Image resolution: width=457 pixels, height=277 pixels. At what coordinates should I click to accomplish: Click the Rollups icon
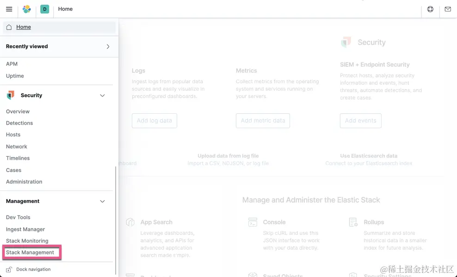click(x=353, y=222)
